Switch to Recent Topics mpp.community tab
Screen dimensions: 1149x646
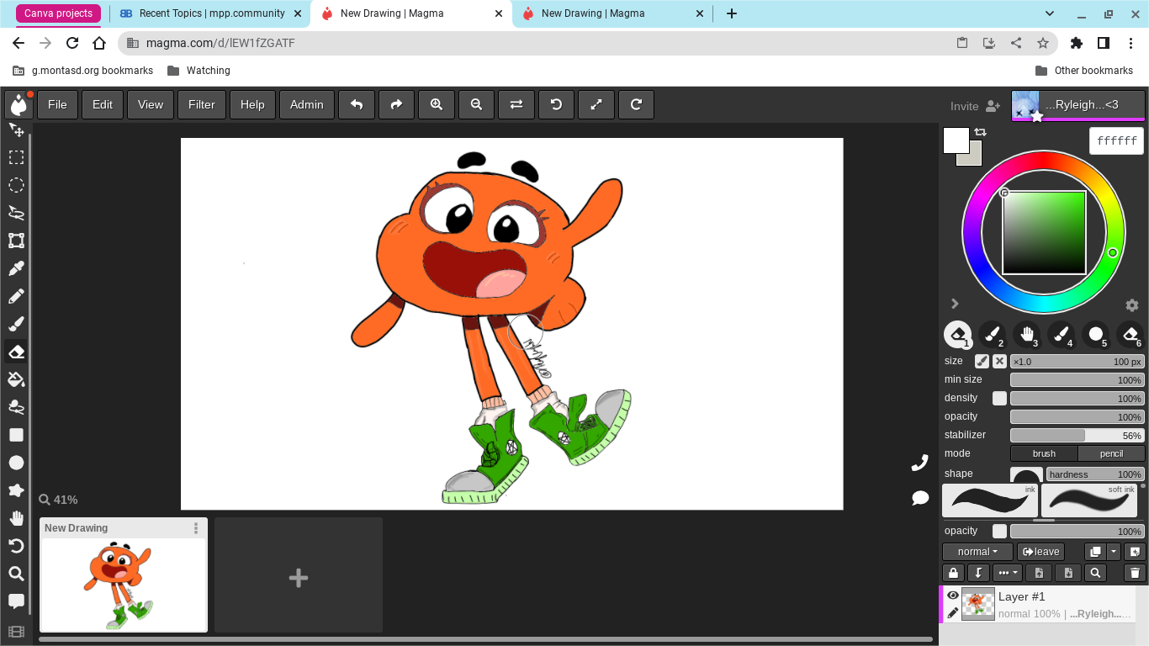(209, 13)
